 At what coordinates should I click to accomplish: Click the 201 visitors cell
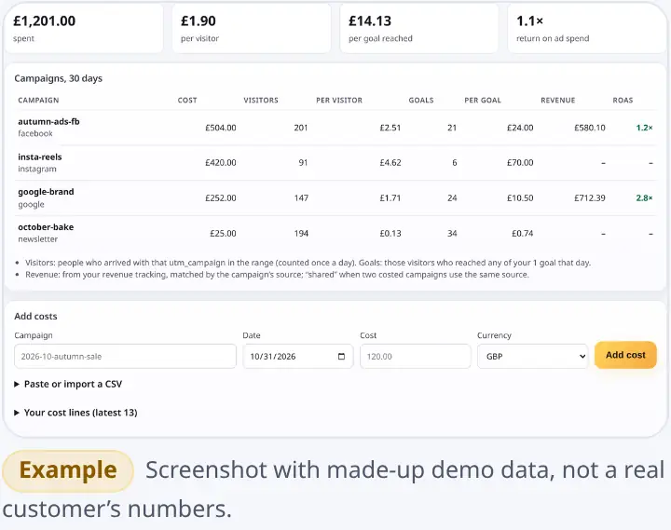coord(301,128)
